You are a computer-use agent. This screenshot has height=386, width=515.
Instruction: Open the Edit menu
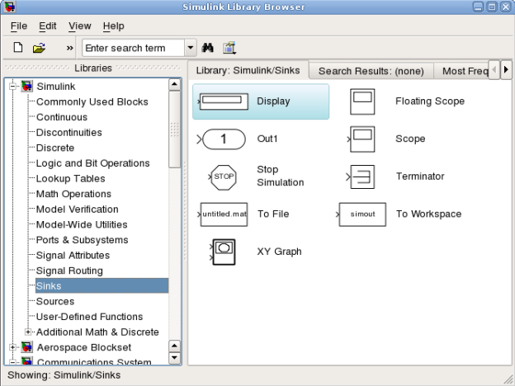[48, 26]
